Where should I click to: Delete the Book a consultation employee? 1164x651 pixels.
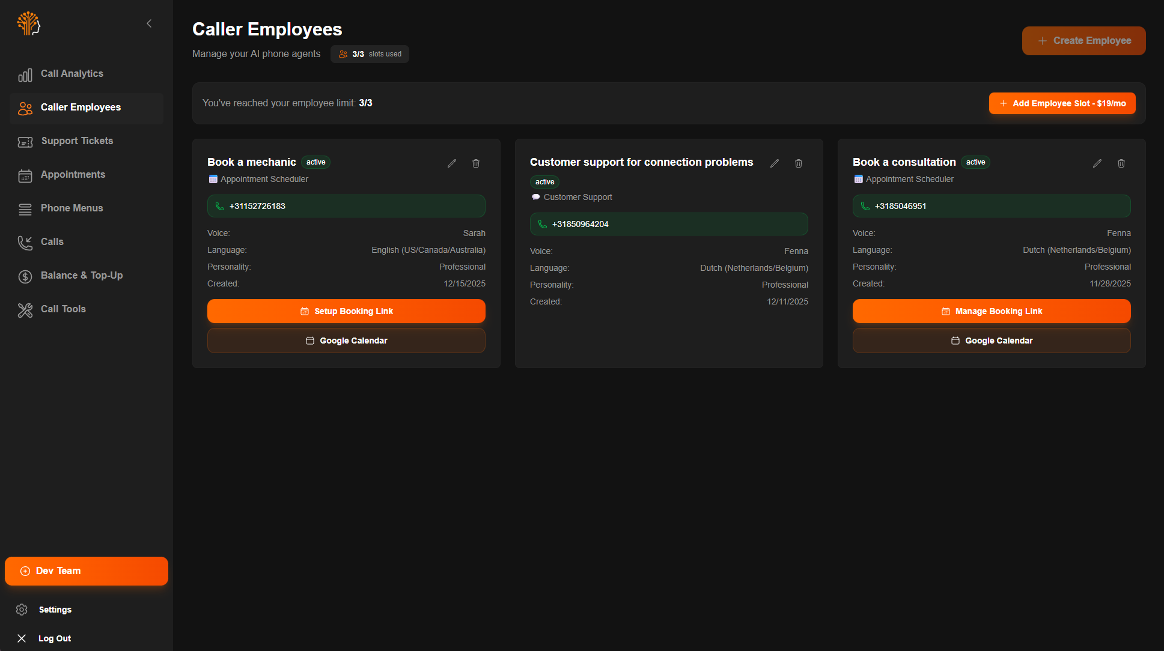[x=1121, y=163]
